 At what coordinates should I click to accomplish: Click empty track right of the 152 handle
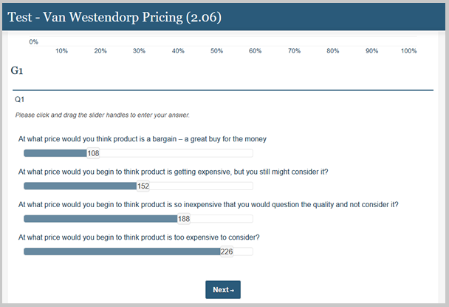(x=201, y=186)
